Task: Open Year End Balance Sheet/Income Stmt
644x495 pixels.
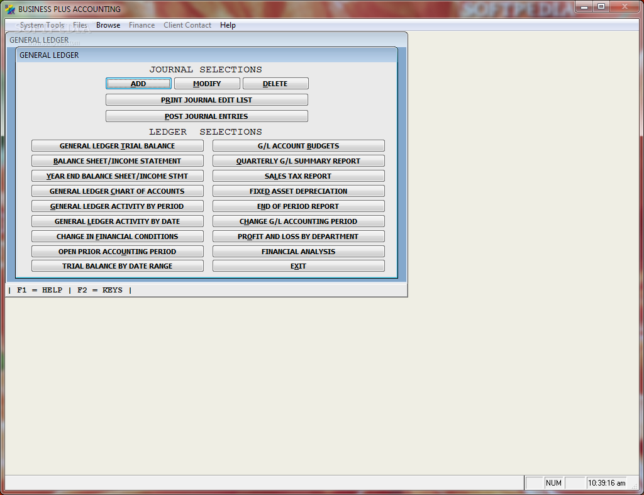Action: click(118, 176)
